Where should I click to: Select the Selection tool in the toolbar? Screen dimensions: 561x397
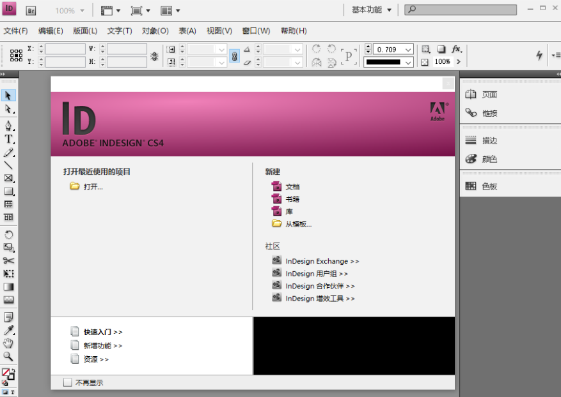click(9, 96)
